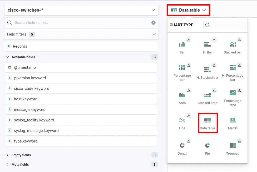Viewport: 257px width, 172px height.
Task: Select the Area chart icon
Action: (x=182, y=95)
